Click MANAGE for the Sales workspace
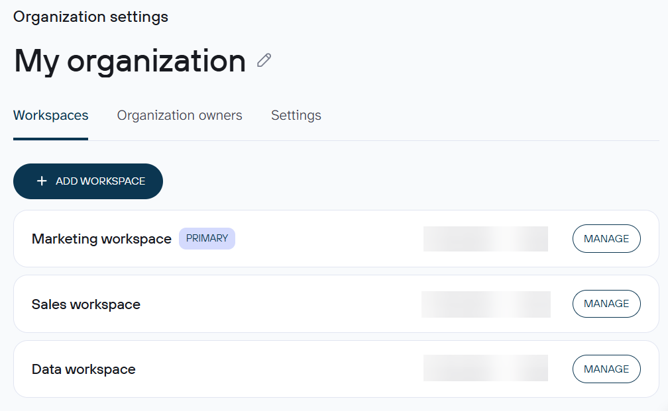This screenshot has width=668, height=411. point(606,304)
